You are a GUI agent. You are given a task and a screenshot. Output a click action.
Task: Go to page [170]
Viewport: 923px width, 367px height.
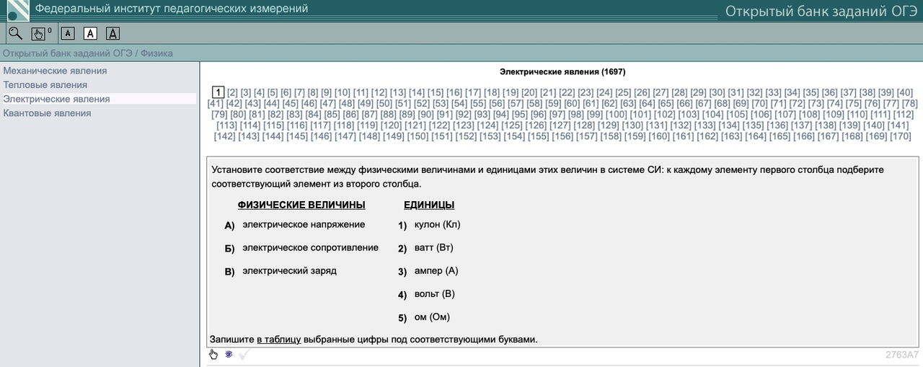click(901, 136)
